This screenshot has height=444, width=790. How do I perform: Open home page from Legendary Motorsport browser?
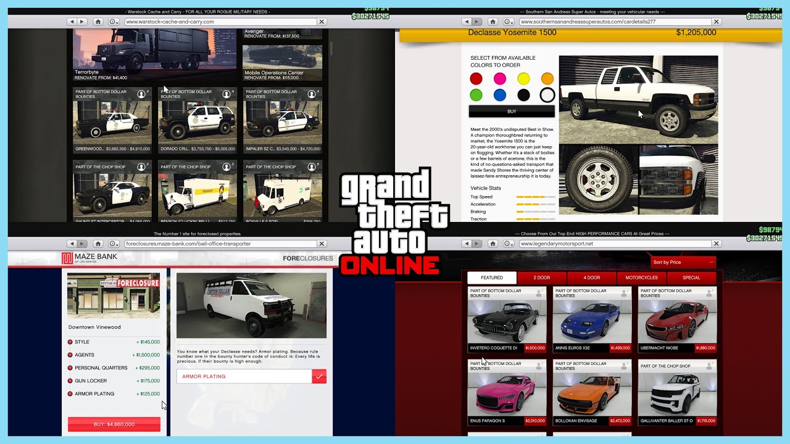[x=493, y=244]
